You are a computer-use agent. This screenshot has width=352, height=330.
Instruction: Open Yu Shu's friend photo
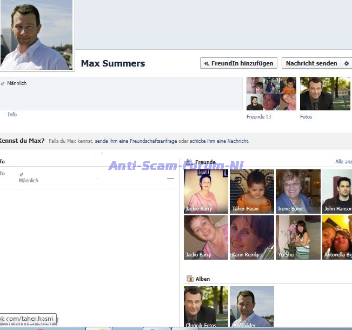[x=298, y=237]
